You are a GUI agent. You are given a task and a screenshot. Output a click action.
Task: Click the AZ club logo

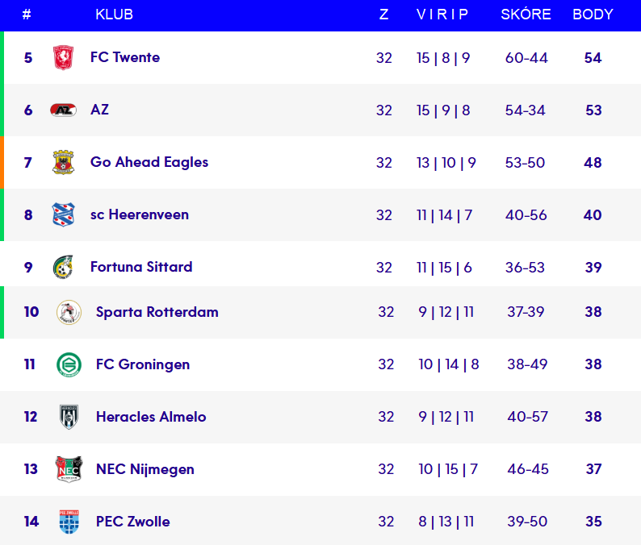point(63,110)
